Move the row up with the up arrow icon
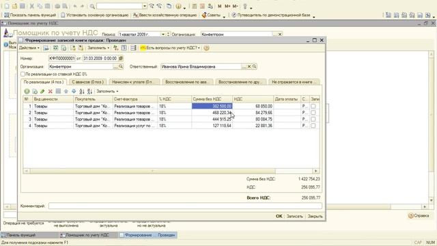This screenshot has width=437, height=246. 66,91
